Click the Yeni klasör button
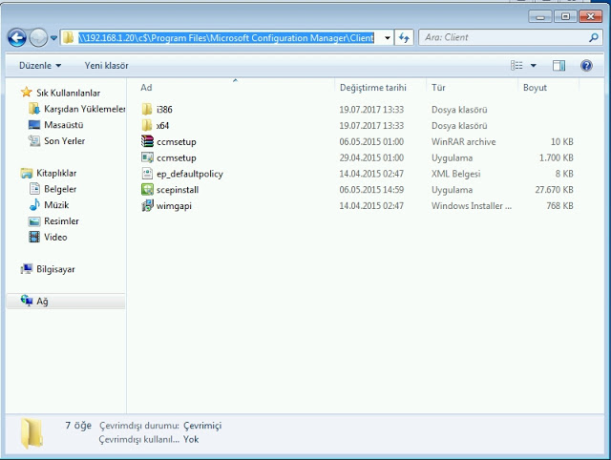This screenshot has width=611, height=460. tap(106, 65)
